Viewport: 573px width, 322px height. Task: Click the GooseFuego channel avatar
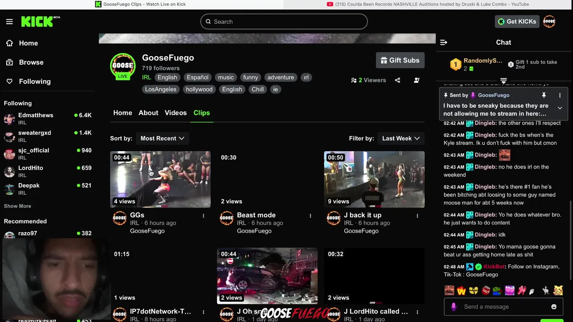pyautogui.click(x=123, y=66)
